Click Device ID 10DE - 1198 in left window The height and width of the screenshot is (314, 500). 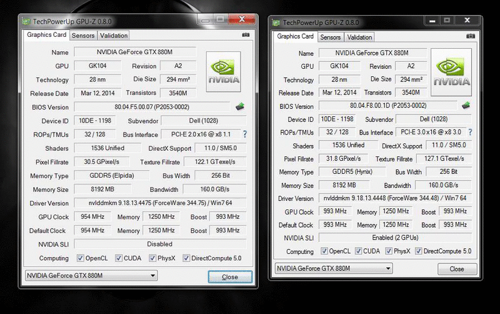point(95,121)
